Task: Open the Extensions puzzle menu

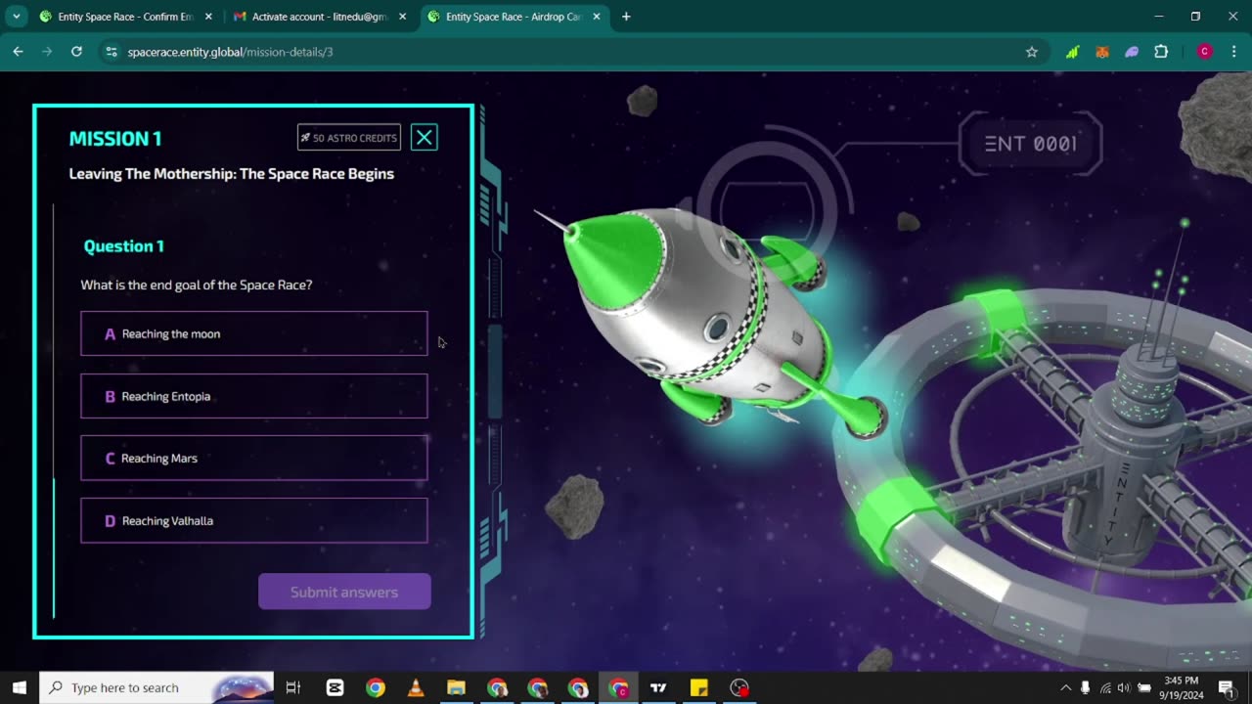Action: coord(1161,52)
